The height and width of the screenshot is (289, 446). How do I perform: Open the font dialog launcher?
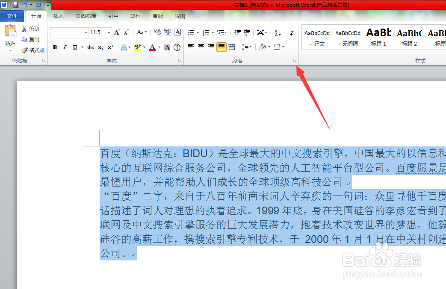pos(180,61)
